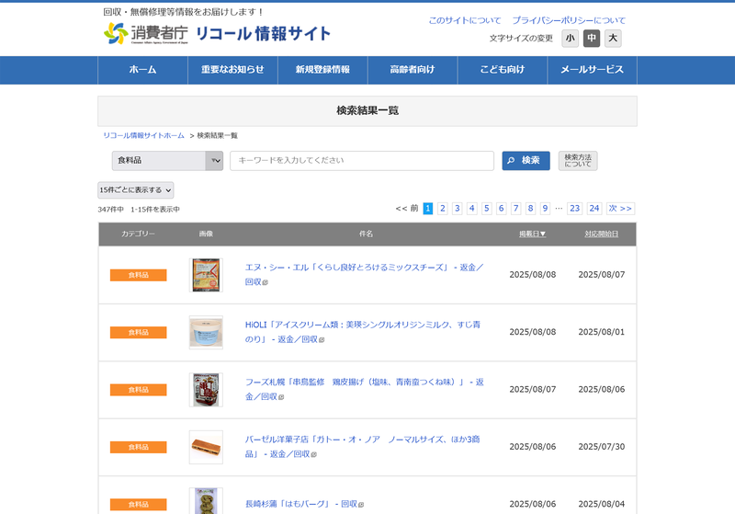Image resolution: width=735 pixels, height=514 pixels.
Task: Open the リコール情報サイト title link
Action: (263, 34)
